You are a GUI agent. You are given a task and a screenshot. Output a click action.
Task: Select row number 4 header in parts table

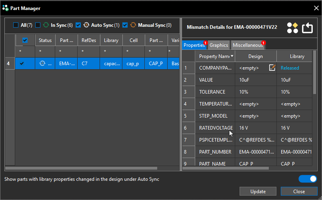tap(10, 64)
